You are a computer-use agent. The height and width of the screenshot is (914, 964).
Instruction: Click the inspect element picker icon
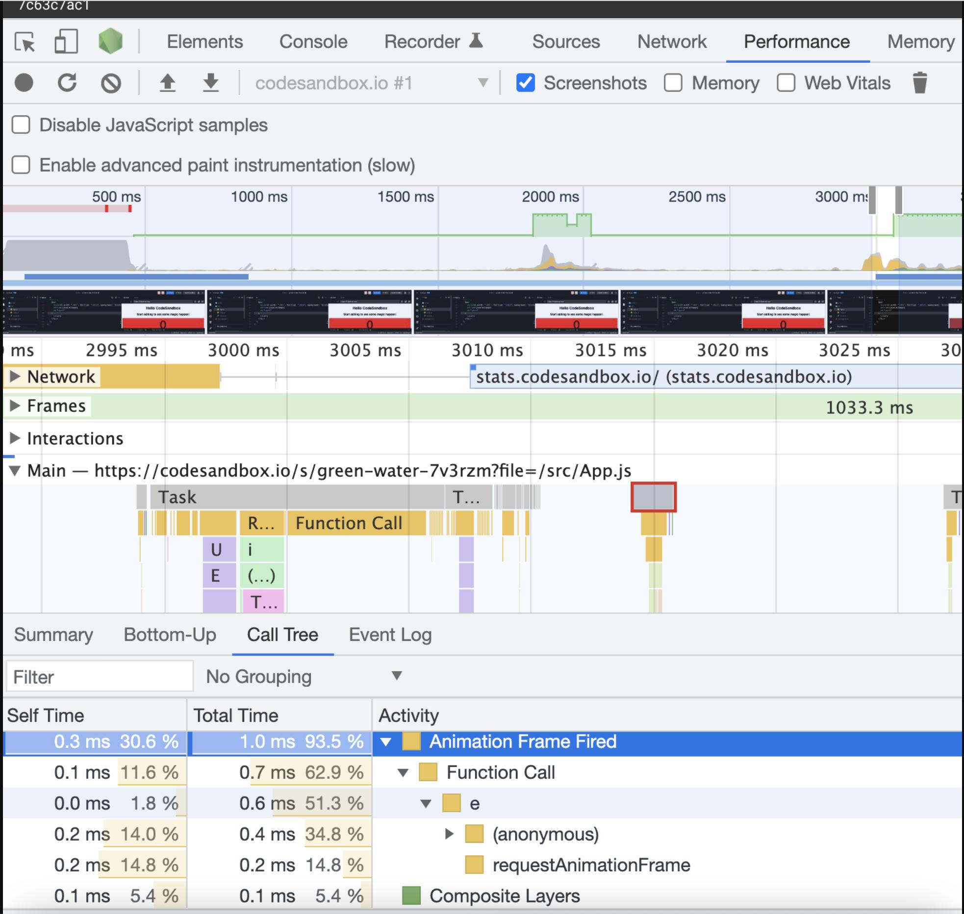coord(25,42)
